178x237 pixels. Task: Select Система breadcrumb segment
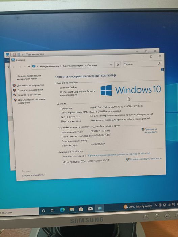(x=92, y=65)
